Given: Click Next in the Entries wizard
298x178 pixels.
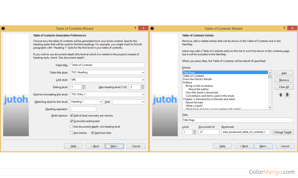Looking at the screenshot, I should pos(263,146).
